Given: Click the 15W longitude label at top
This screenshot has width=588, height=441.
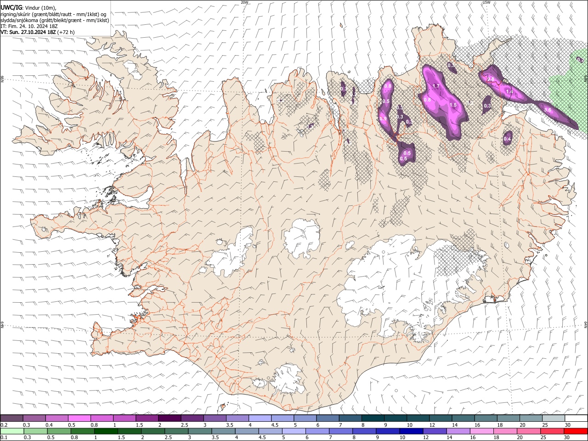Looking at the screenshot, I should point(486,2).
